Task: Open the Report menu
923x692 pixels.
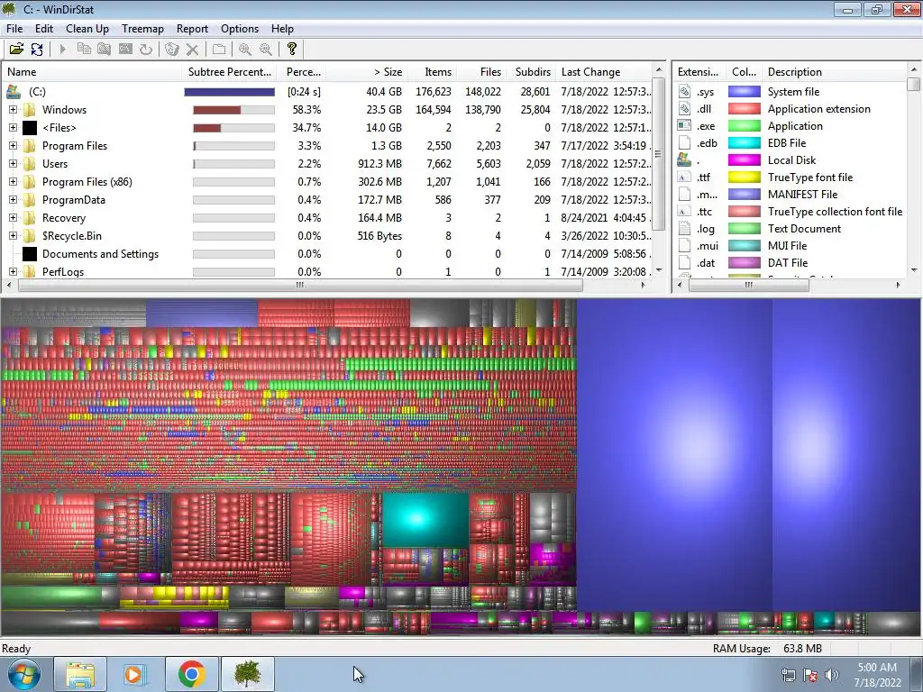Action: point(192,29)
